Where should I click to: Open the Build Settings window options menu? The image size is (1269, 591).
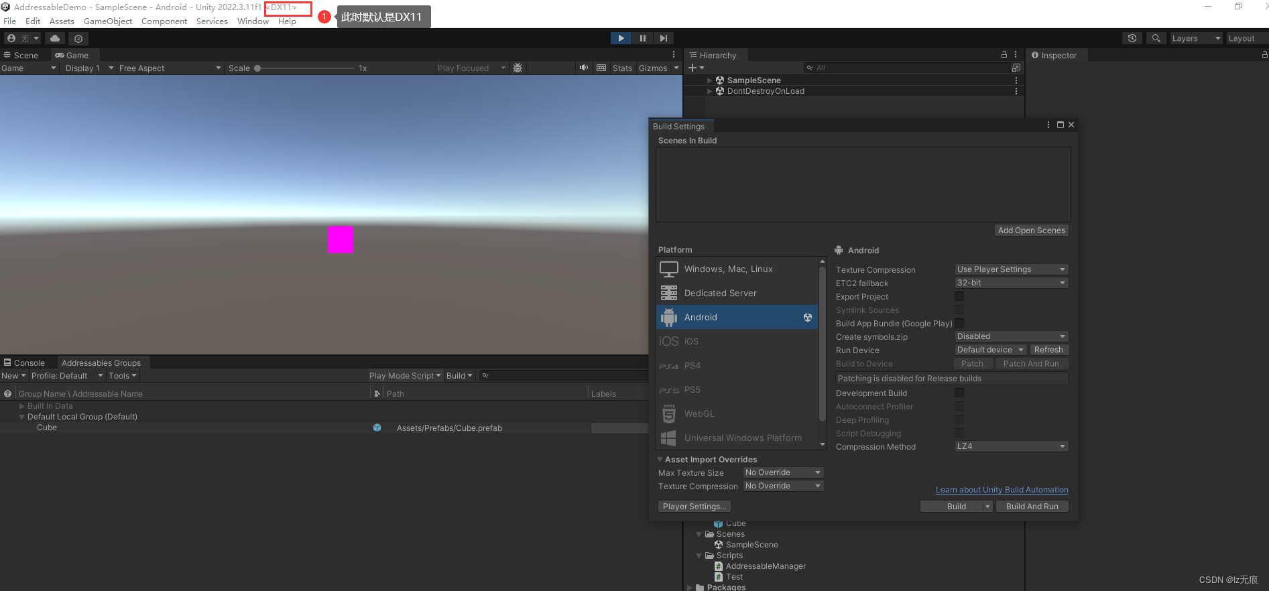pos(1048,125)
